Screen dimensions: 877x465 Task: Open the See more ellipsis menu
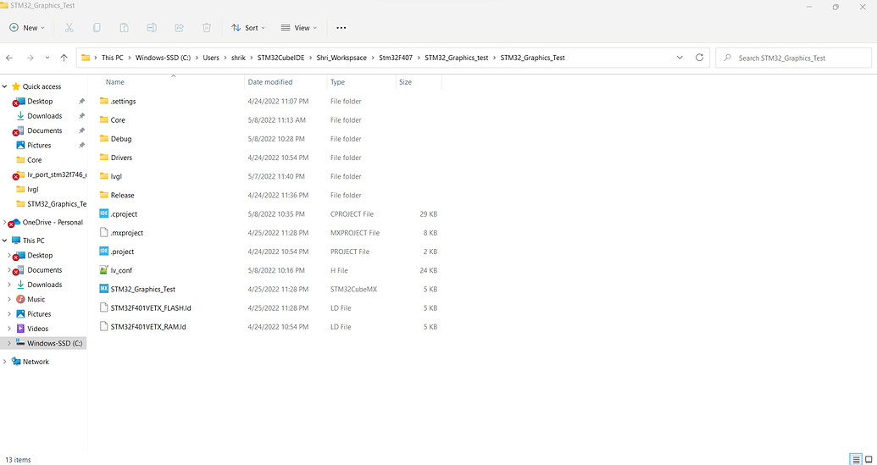tap(341, 28)
